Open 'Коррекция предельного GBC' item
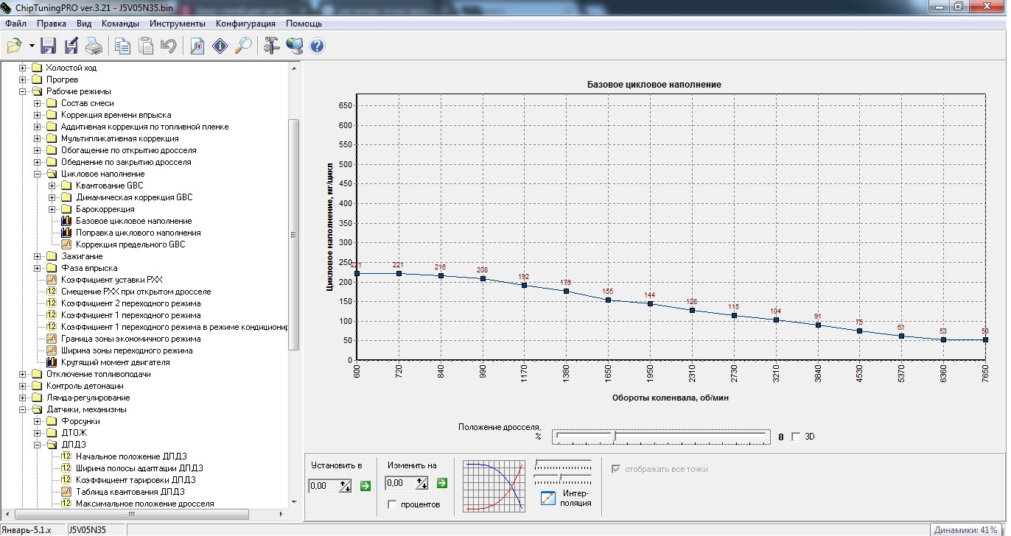 pyautogui.click(x=130, y=244)
